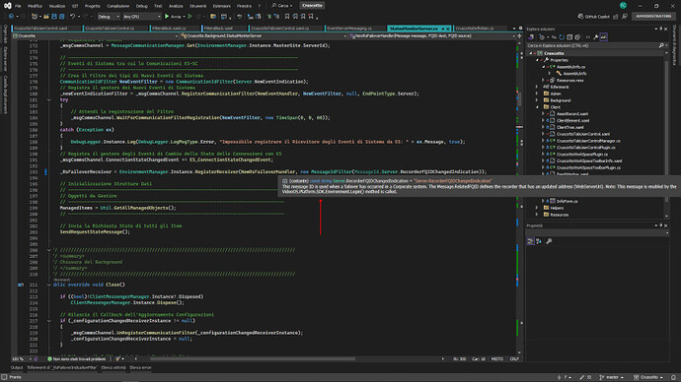Click the Cerca search box in title bar
This screenshot has width=681, height=382.
click(x=282, y=6)
